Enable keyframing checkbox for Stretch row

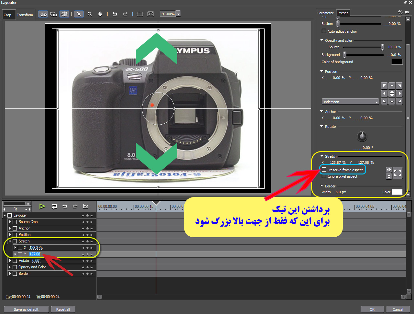click(15, 241)
